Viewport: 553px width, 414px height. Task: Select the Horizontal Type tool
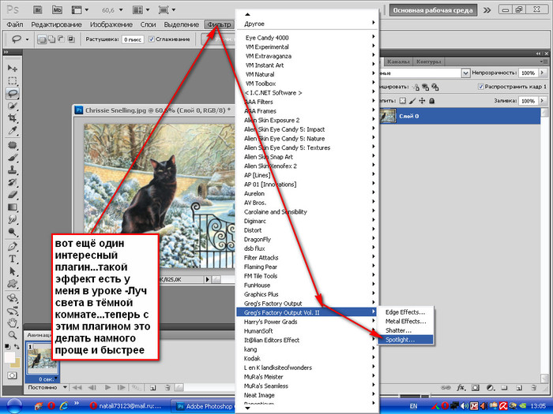[x=13, y=259]
